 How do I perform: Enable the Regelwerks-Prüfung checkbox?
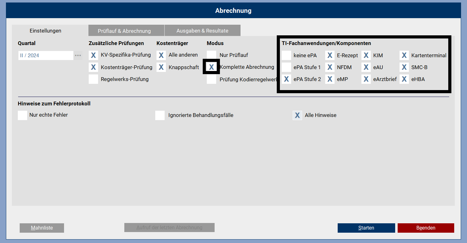coord(93,79)
